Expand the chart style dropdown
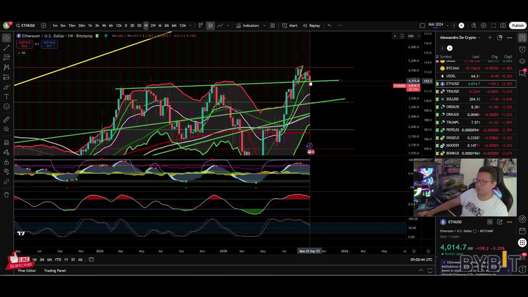Viewport: 528px width, 297px height. tap(228, 26)
